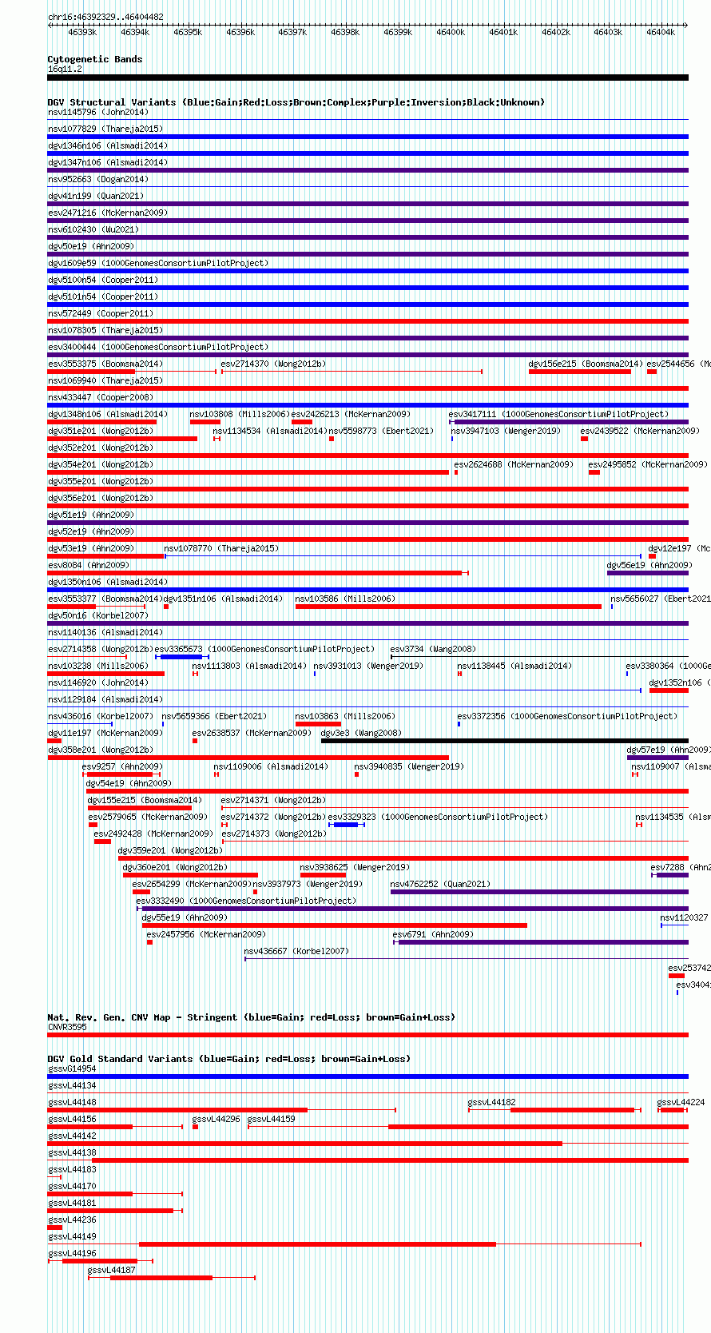Select dgv3e3 (Wang2008) label
Image resolution: width=711 pixels, height=1333 pixels.
361,733
